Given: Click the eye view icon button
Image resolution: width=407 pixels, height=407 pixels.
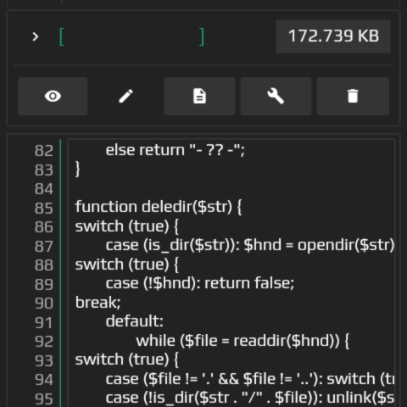Looking at the screenshot, I should pyautogui.click(x=53, y=96).
